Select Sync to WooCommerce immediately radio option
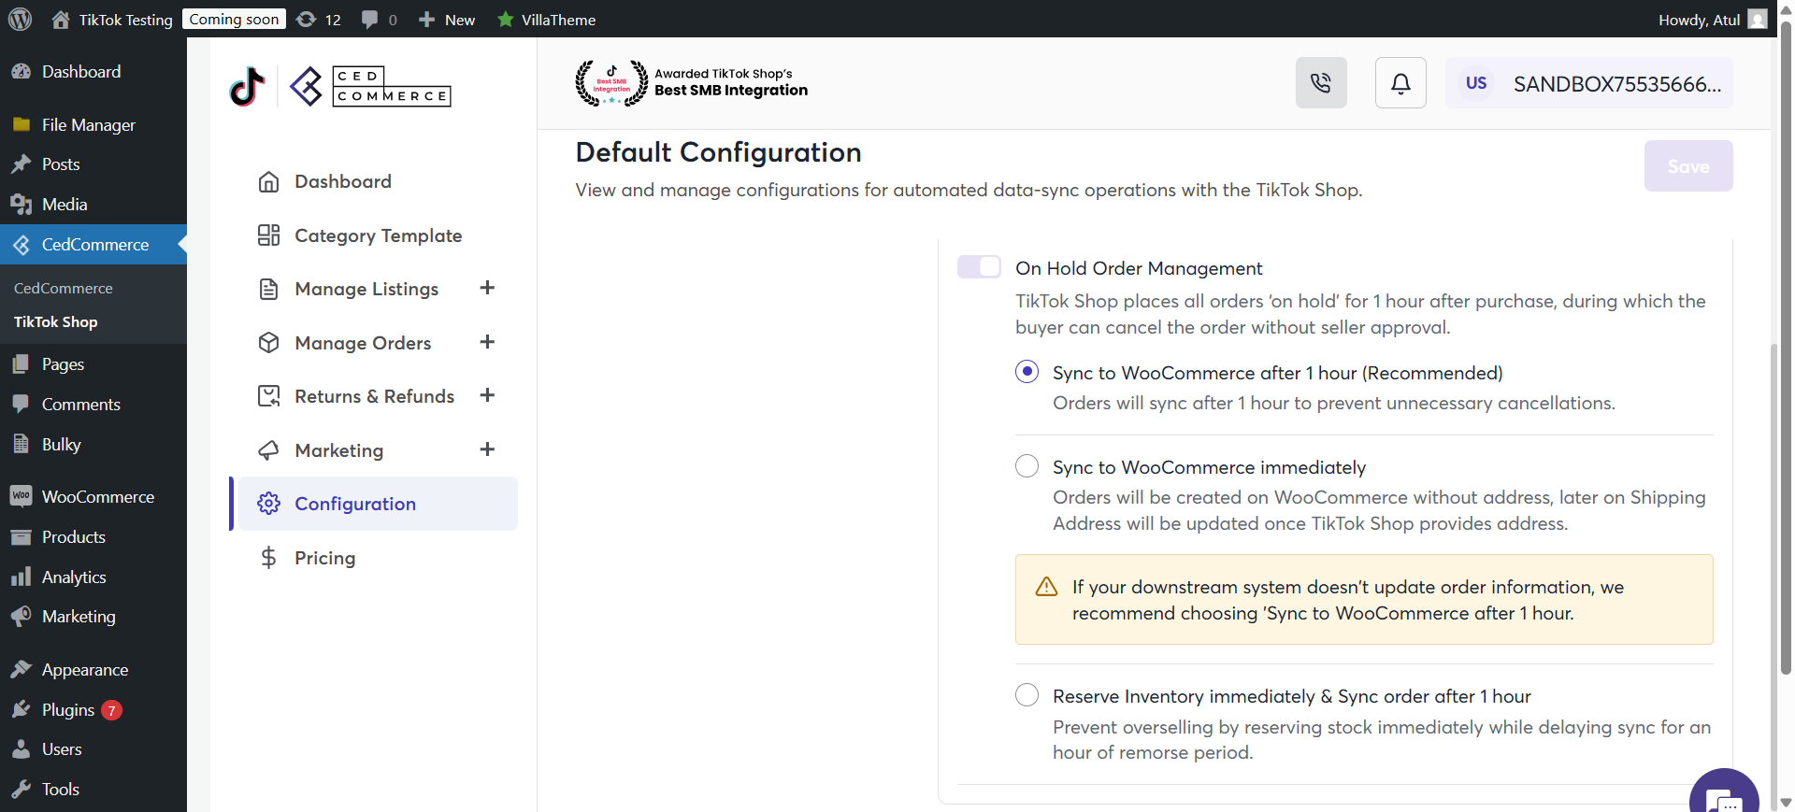1795x812 pixels. 1027,466
